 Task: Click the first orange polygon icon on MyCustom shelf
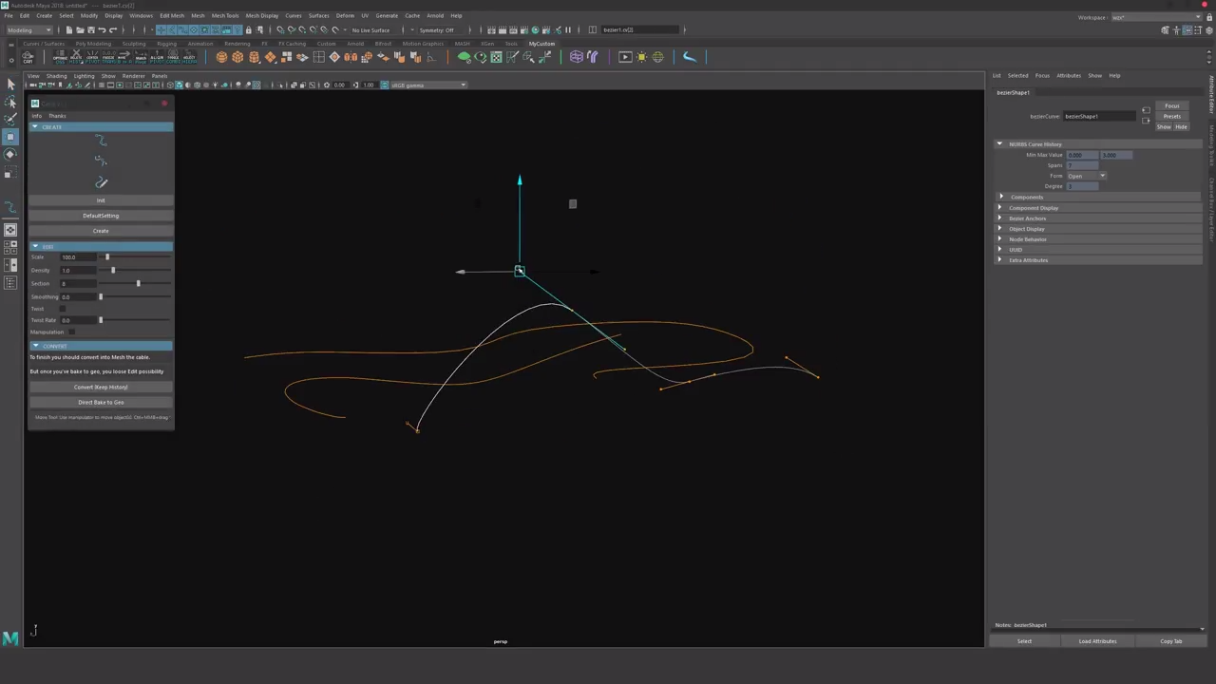[x=221, y=57]
